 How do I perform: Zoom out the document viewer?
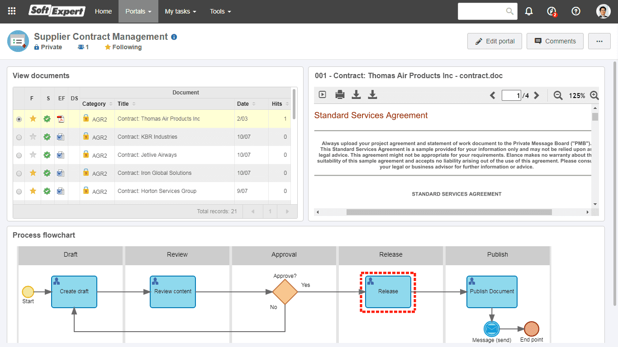click(x=558, y=95)
